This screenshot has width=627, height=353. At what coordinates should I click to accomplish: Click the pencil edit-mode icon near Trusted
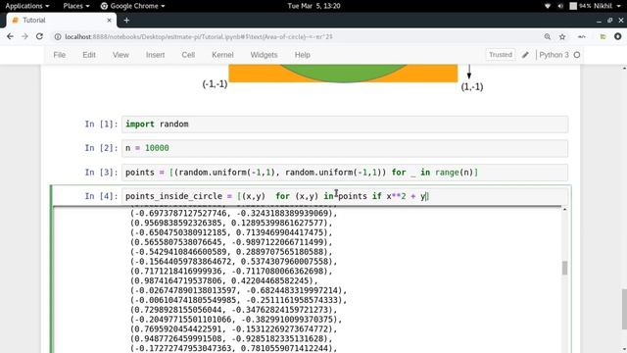(525, 55)
